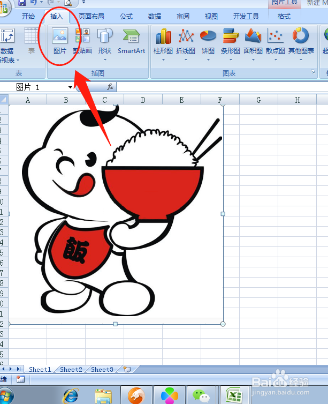Expand the pie chart (饼图) dropdown arrow
Image resolution: width=328 pixels, height=404 pixels.
(x=208, y=60)
